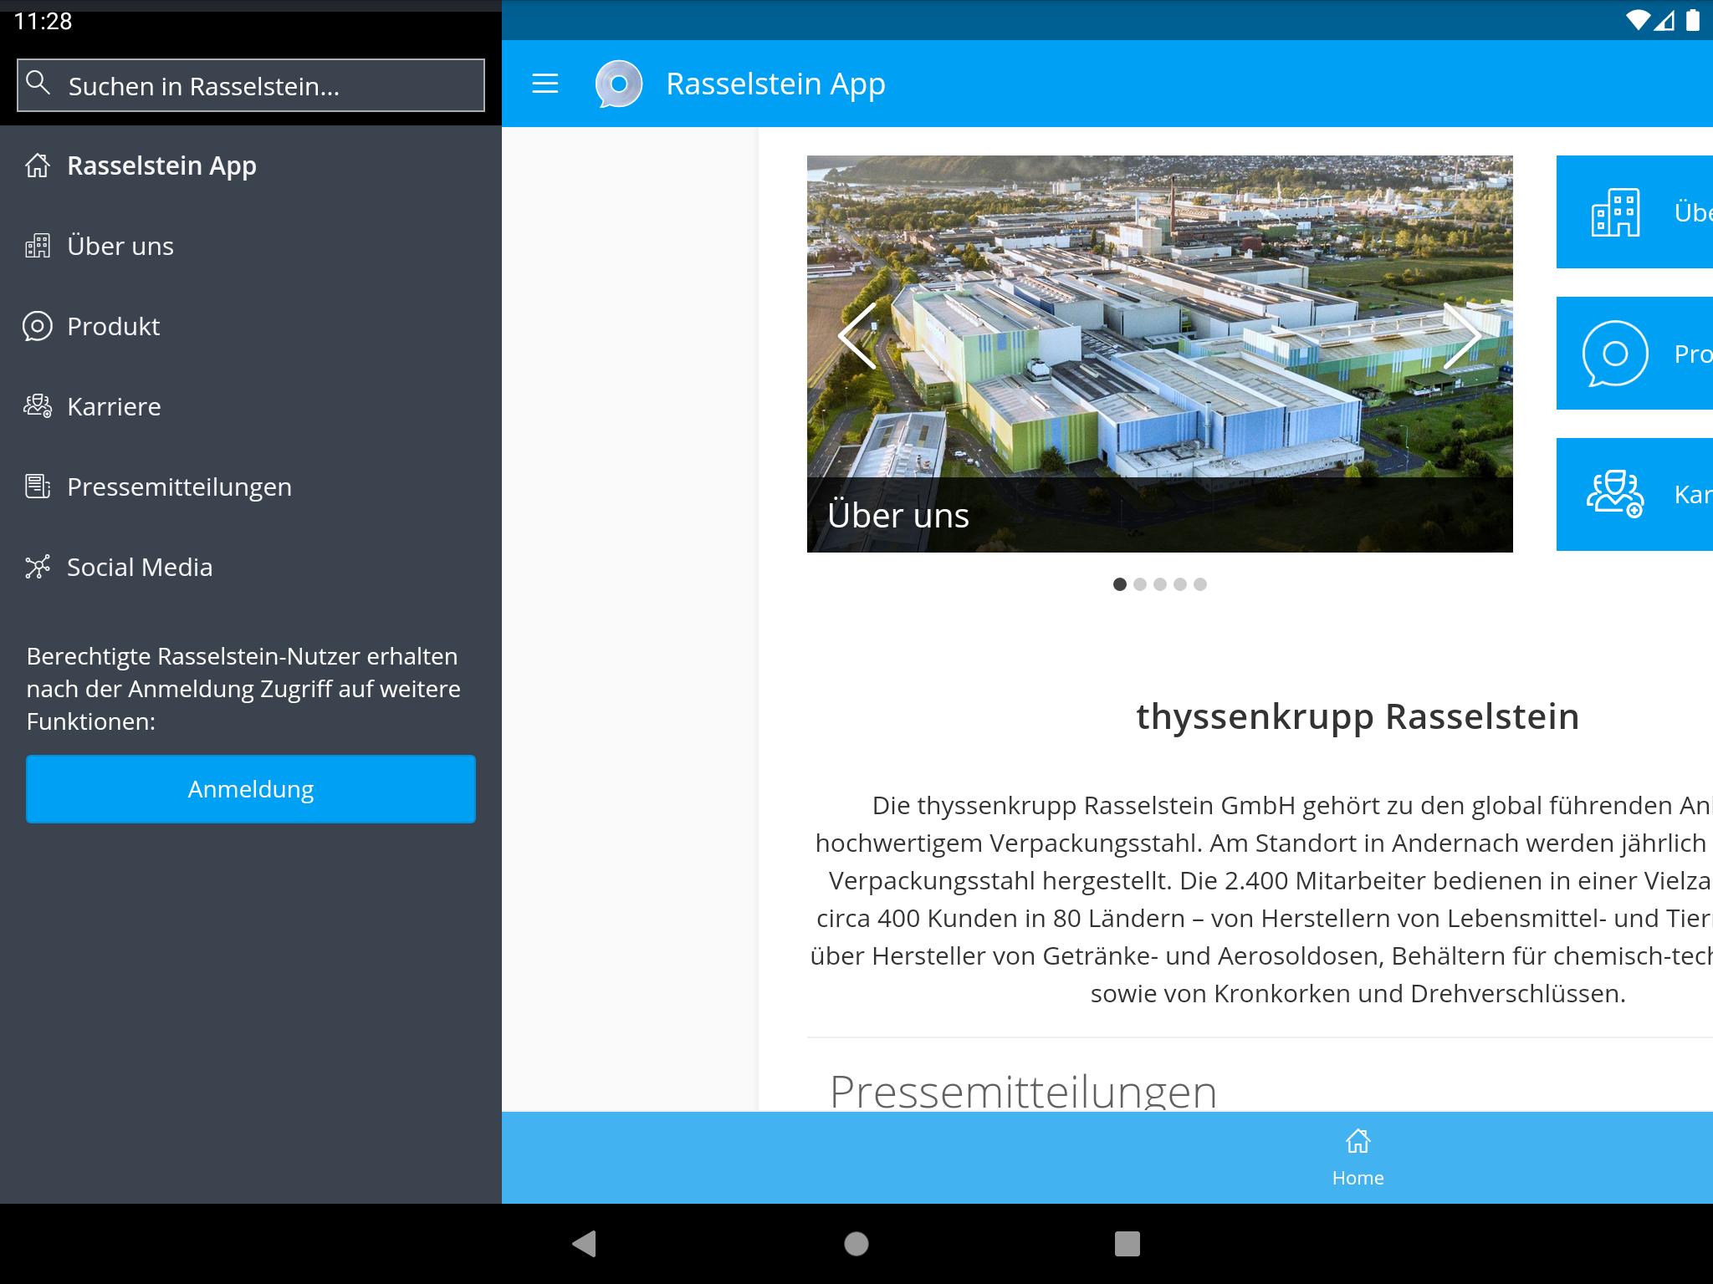Image resolution: width=1713 pixels, height=1284 pixels.
Task: Tap the Android recent apps square button
Action: point(1128,1244)
